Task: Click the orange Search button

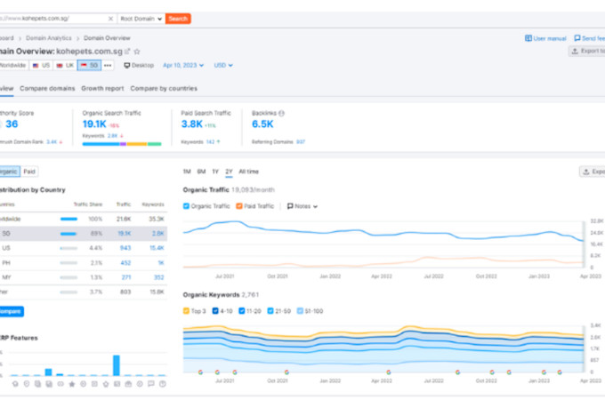Action: [x=178, y=19]
